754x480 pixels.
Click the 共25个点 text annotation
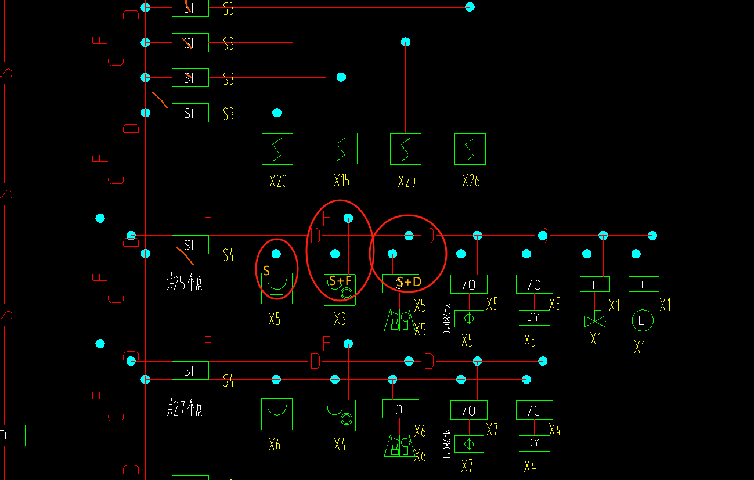point(184,283)
